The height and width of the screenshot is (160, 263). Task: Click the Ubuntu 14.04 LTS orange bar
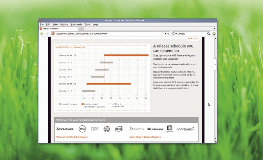pos(126,55)
